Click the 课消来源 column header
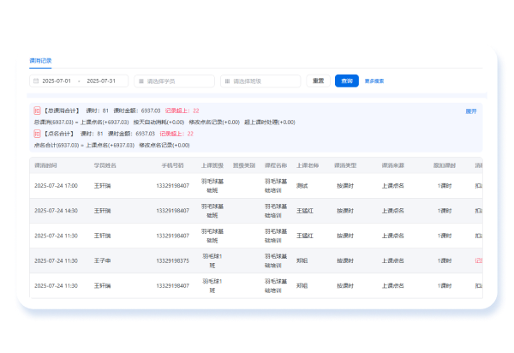514x353 pixels. point(392,165)
